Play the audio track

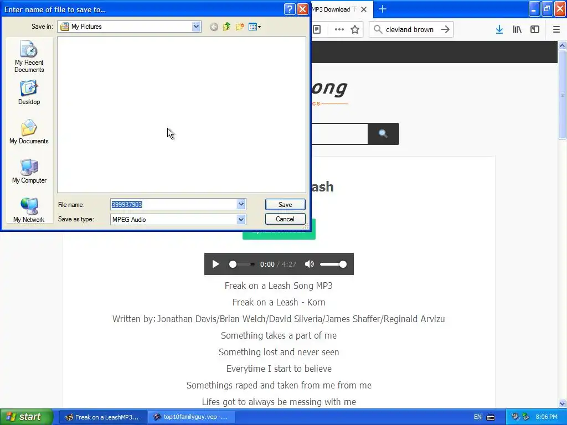pos(215,264)
